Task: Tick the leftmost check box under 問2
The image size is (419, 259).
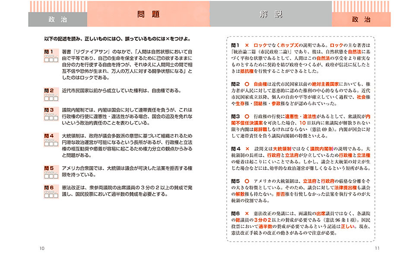Action: pyautogui.click(x=47, y=98)
